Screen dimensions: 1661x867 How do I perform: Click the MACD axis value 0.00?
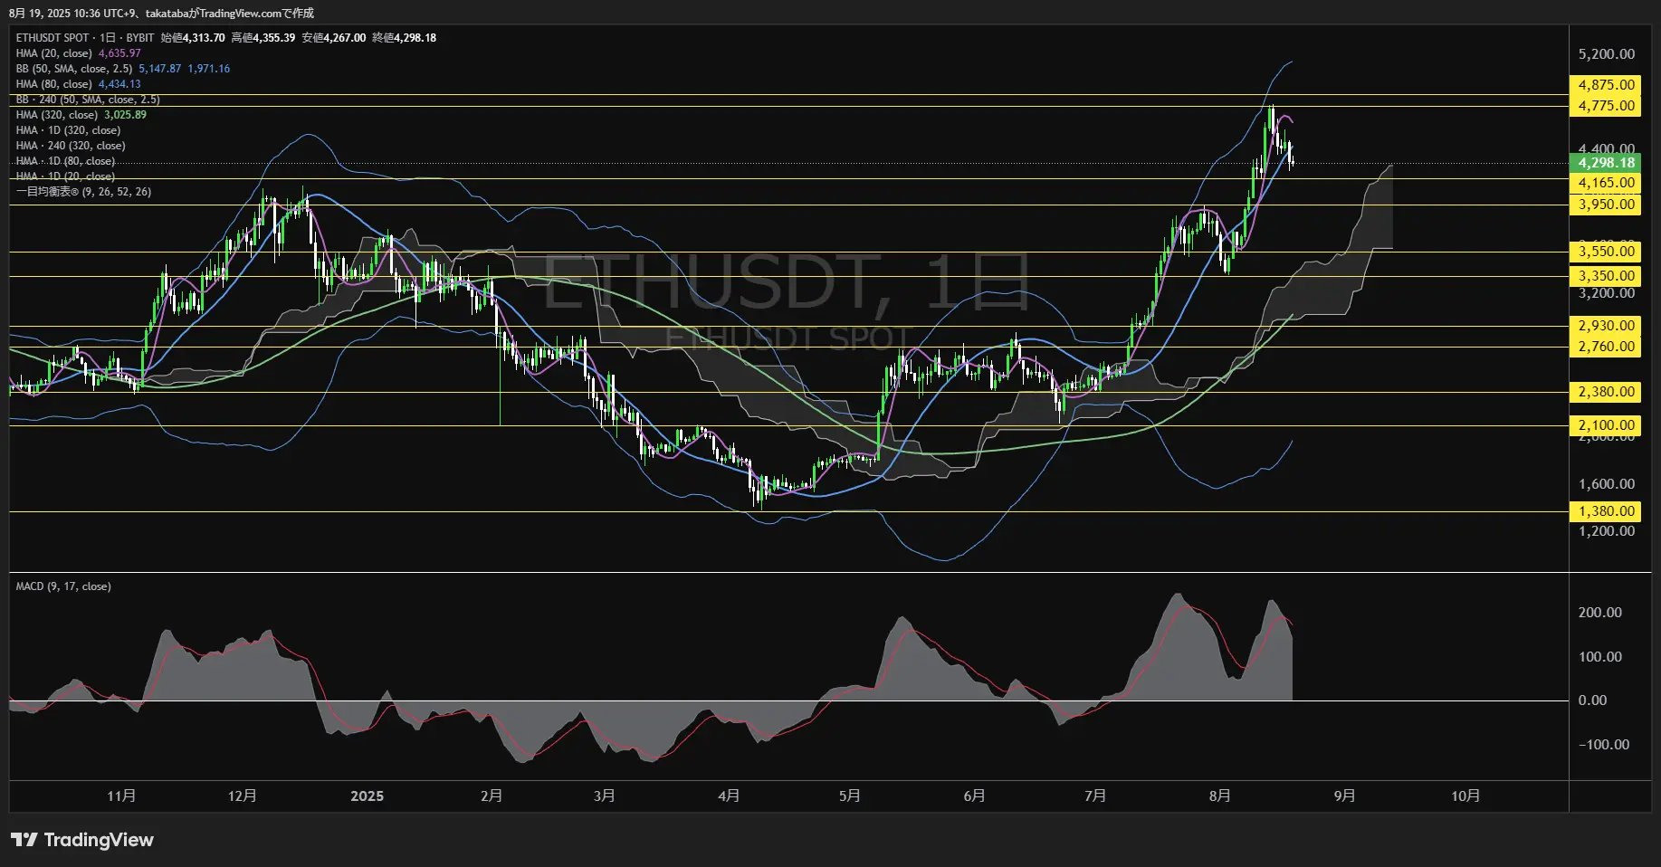(x=1592, y=700)
